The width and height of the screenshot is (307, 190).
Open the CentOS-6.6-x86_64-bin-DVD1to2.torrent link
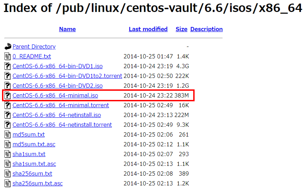(67, 76)
